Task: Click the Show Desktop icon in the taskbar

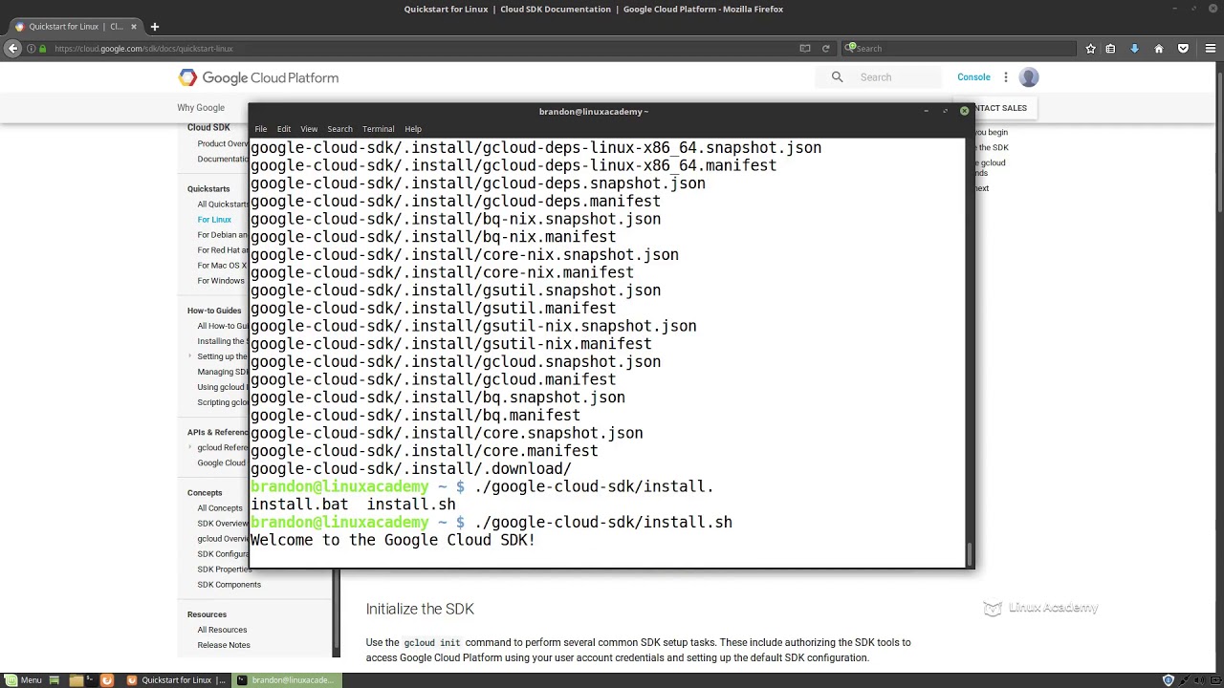Action: 55,680
